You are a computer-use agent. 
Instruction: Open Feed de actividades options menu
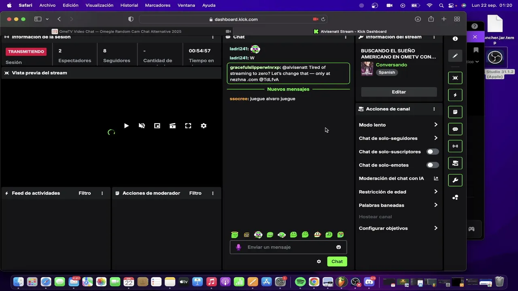pos(102,193)
